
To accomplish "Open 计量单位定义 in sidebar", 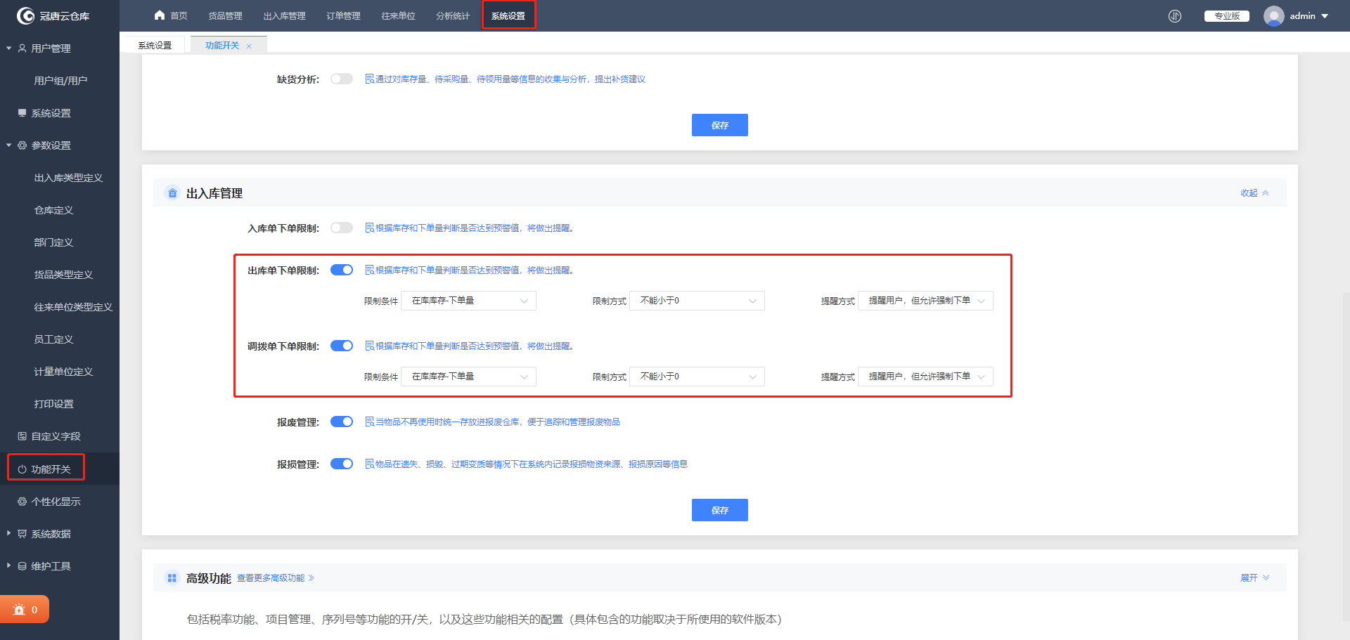I will [63, 372].
